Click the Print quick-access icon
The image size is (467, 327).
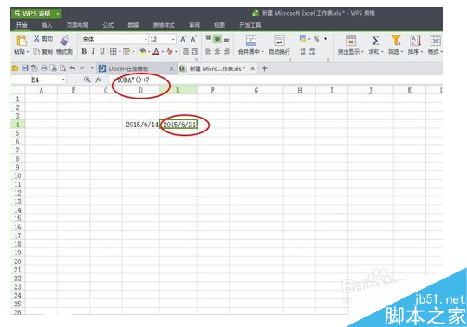click(x=44, y=68)
